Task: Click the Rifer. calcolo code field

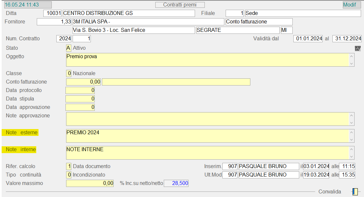Action: (69, 166)
